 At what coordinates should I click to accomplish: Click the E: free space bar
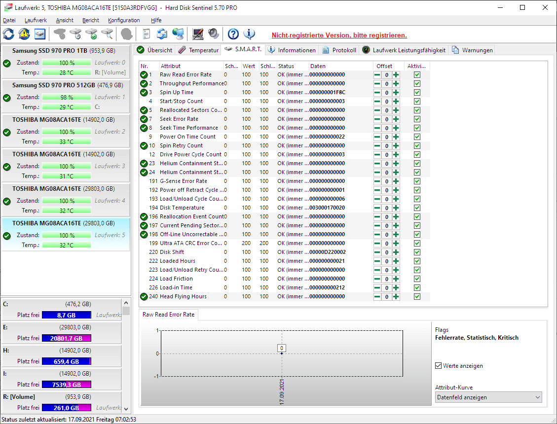67,338
